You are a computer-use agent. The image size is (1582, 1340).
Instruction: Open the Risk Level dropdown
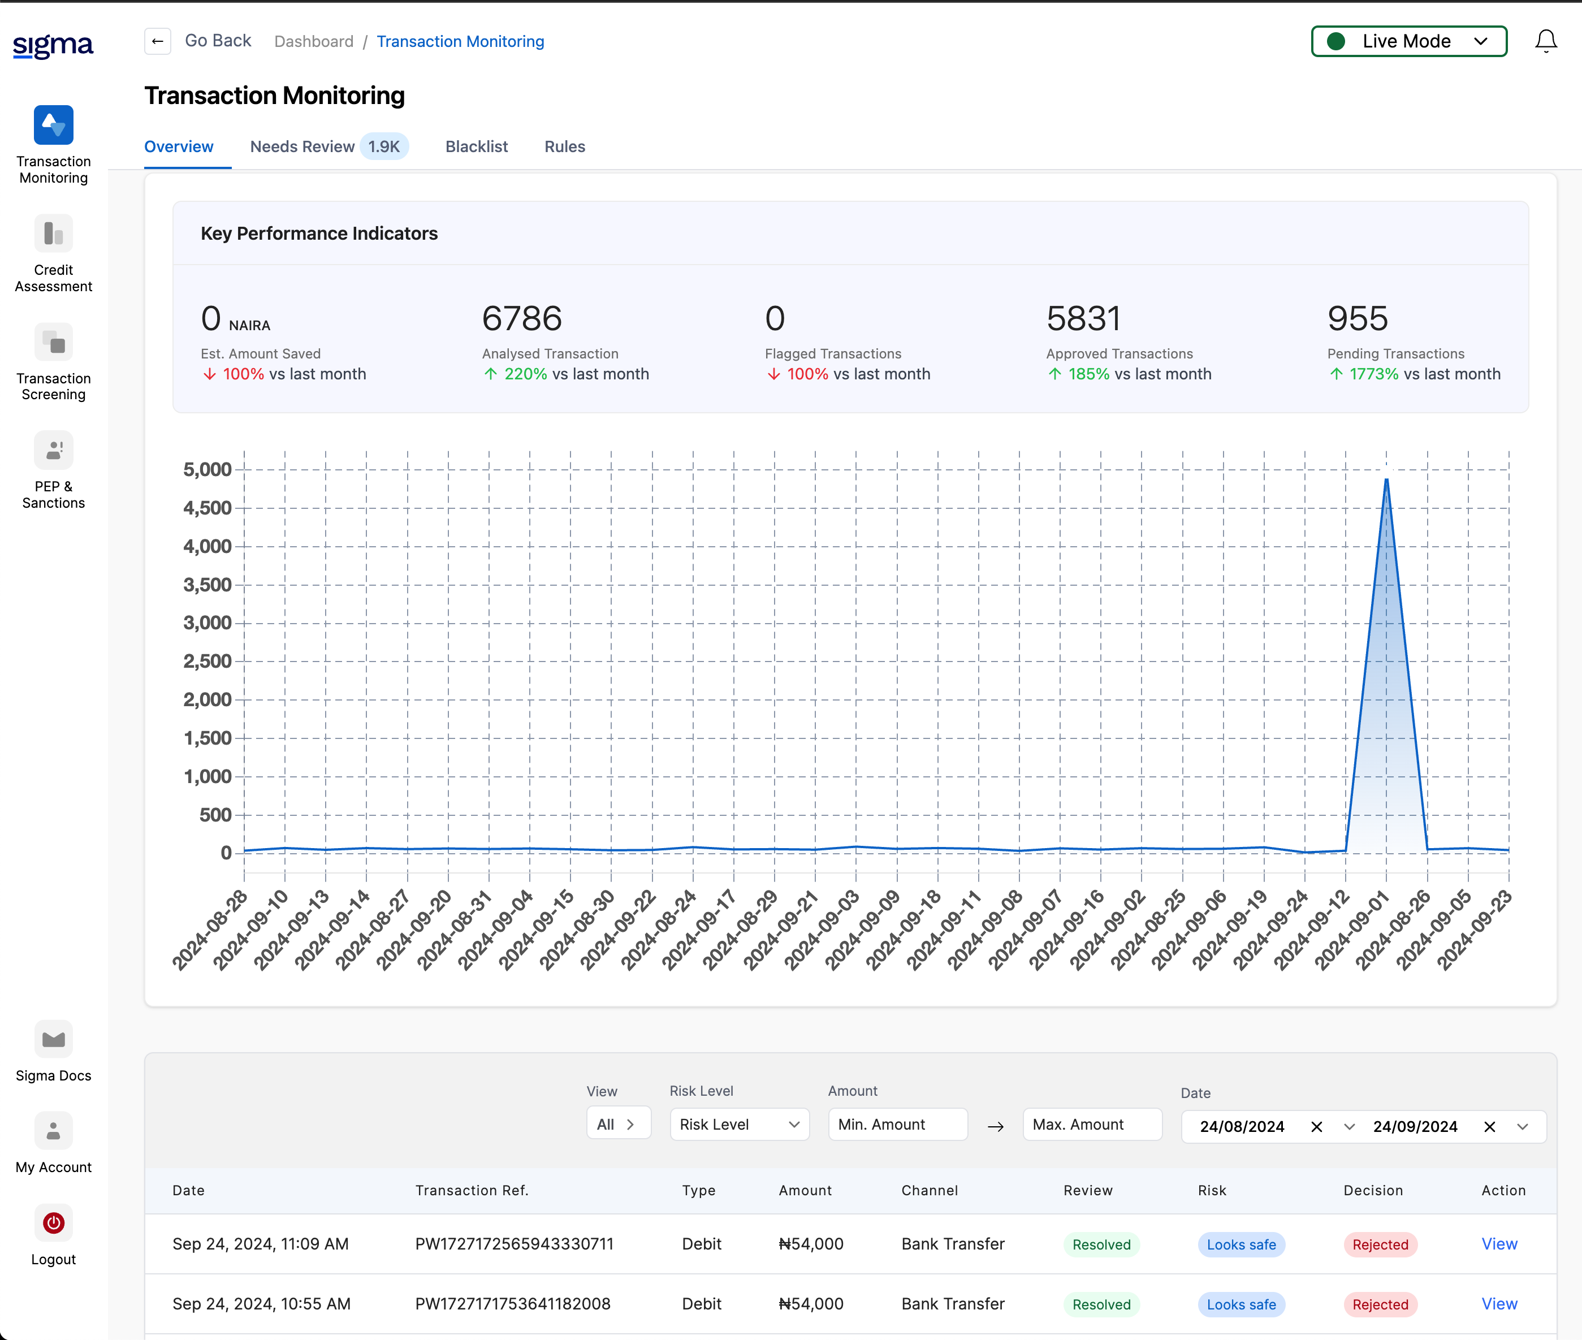click(739, 1124)
